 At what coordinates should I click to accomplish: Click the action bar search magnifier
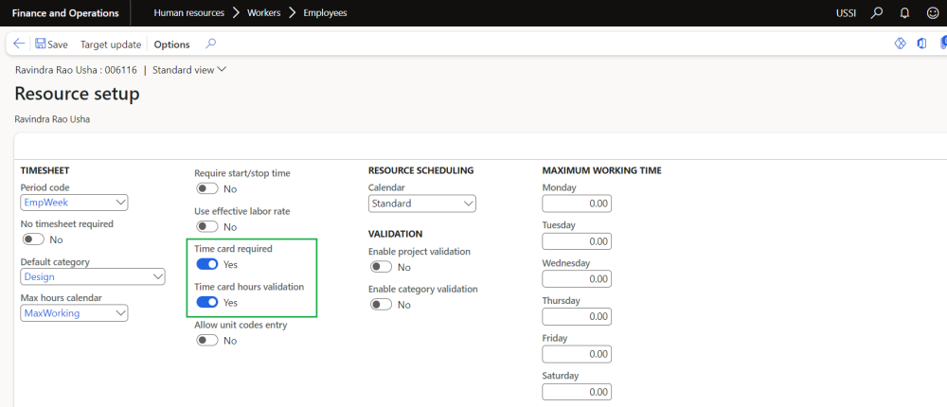click(210, 44)
